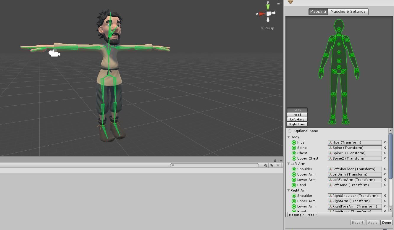Show the Head view of avatar diagram
394x230 pixels.
click(x=297, y=115)
